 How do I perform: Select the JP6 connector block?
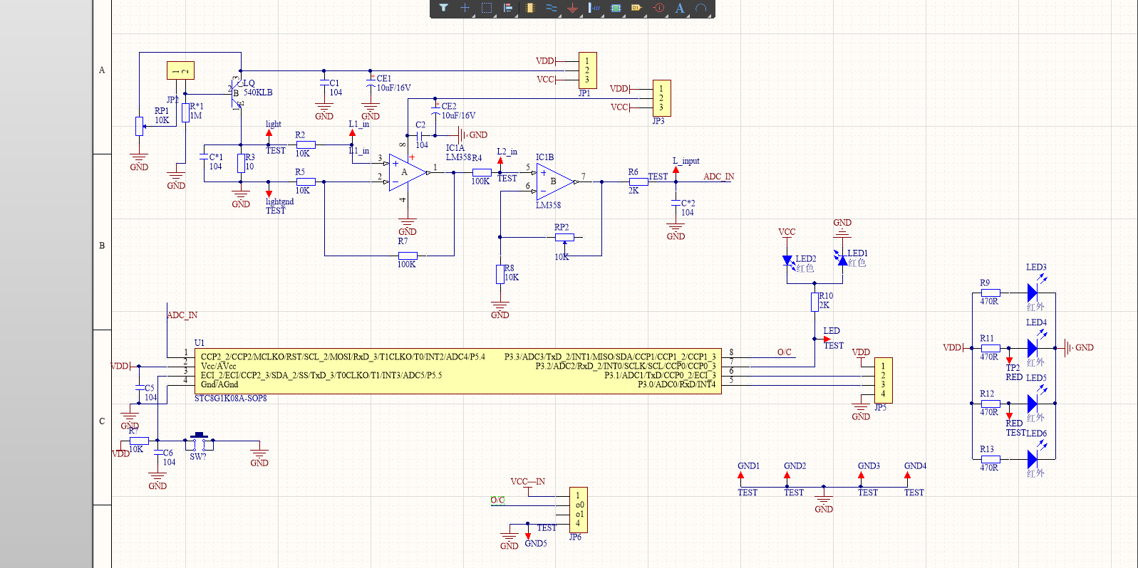(x=579, y=510)
